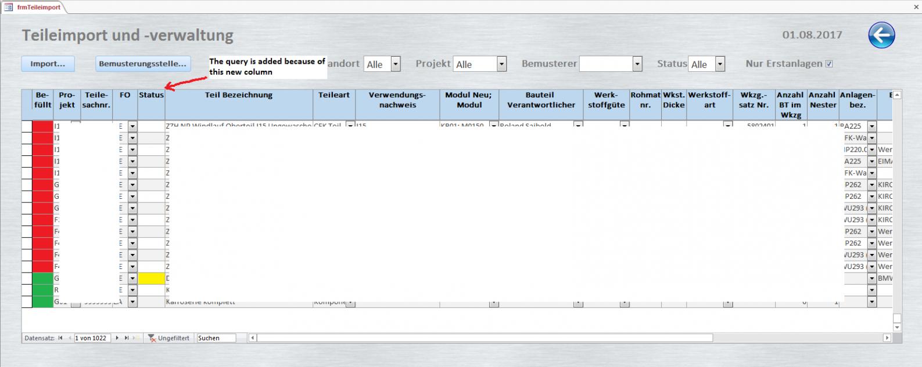Screen dimensions: 922x367
Task: Toggle the Nur Erstanlagen checkbox
Action: click(829, 64)
